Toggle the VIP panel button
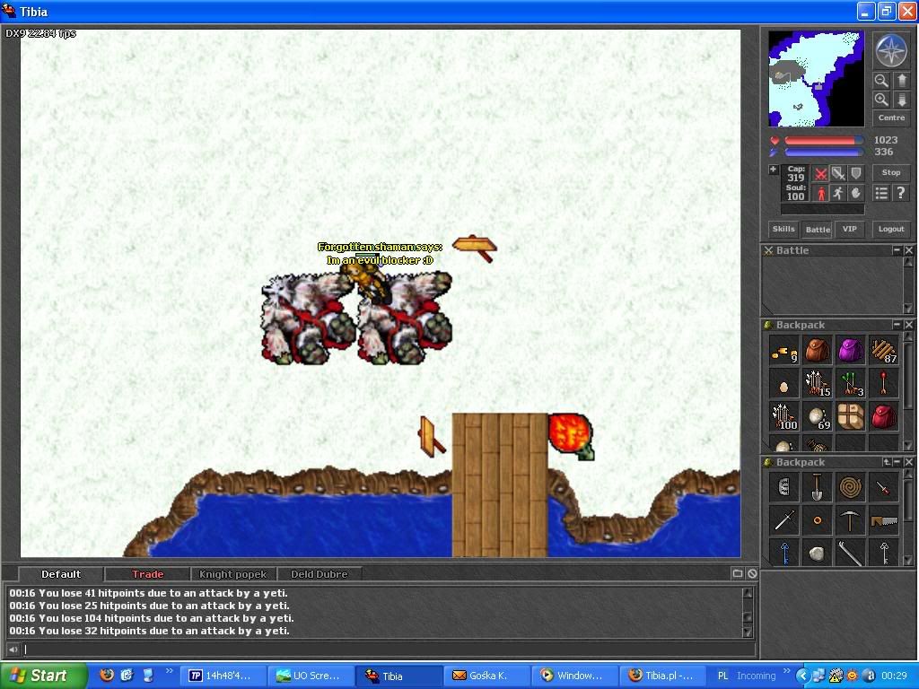Viewport: 919px width, 689px height. click(849, 229)
